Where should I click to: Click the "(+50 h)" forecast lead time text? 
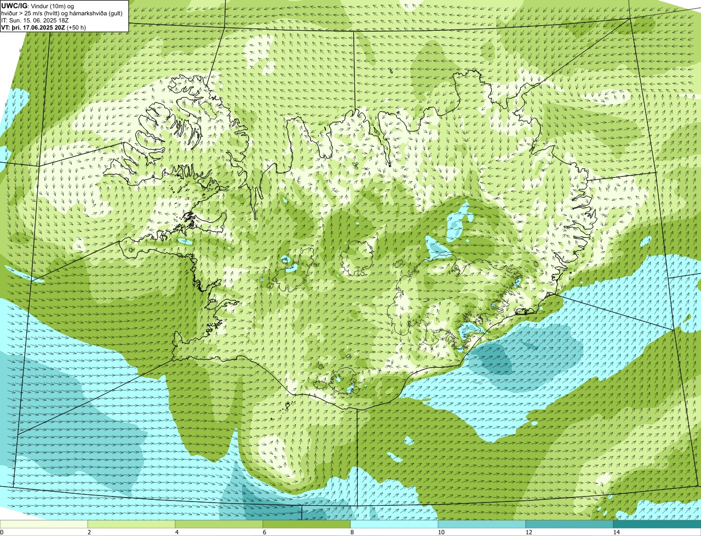coord(76,27)
